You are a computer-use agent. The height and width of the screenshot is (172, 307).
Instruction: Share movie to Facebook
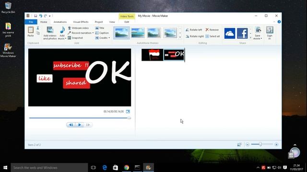(242, 33)
